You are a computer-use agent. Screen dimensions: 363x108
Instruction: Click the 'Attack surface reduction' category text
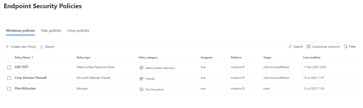pyautogui.click(x=160, y=68)
